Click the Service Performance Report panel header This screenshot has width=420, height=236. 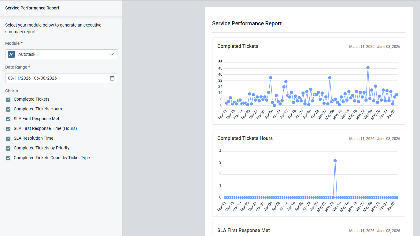(32, 8)
